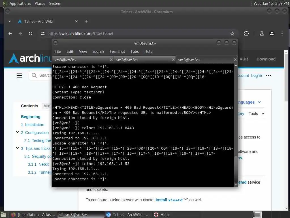Open Chromium extensions puzzle icon
This screenshot has height=218, width=290.
247,33
